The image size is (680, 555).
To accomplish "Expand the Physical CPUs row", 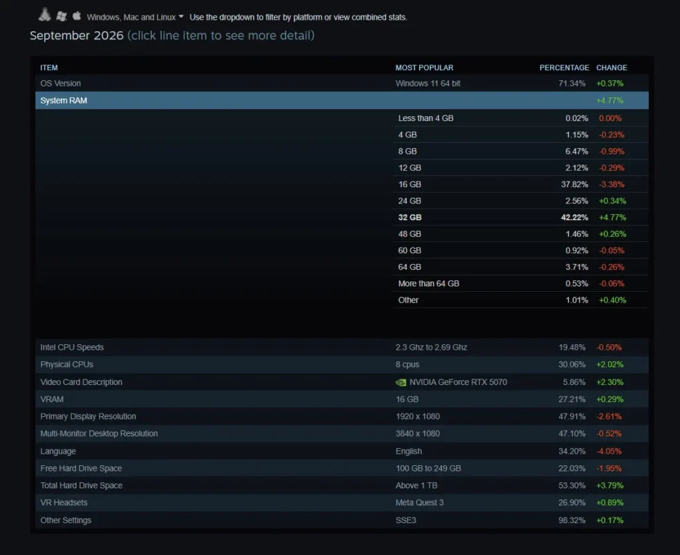I will pyautogui.click(x=342, y=365).
